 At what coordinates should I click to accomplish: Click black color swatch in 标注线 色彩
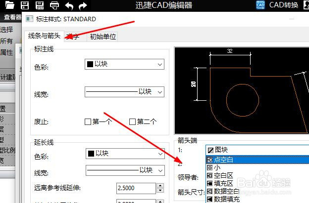point(90,64)
